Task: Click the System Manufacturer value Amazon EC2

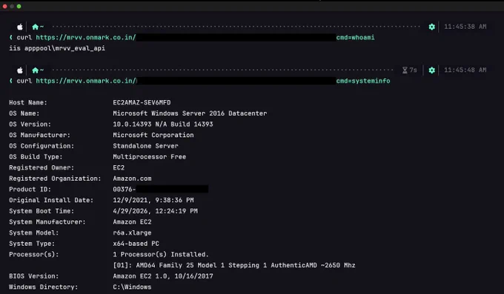Action: (132, 222)
